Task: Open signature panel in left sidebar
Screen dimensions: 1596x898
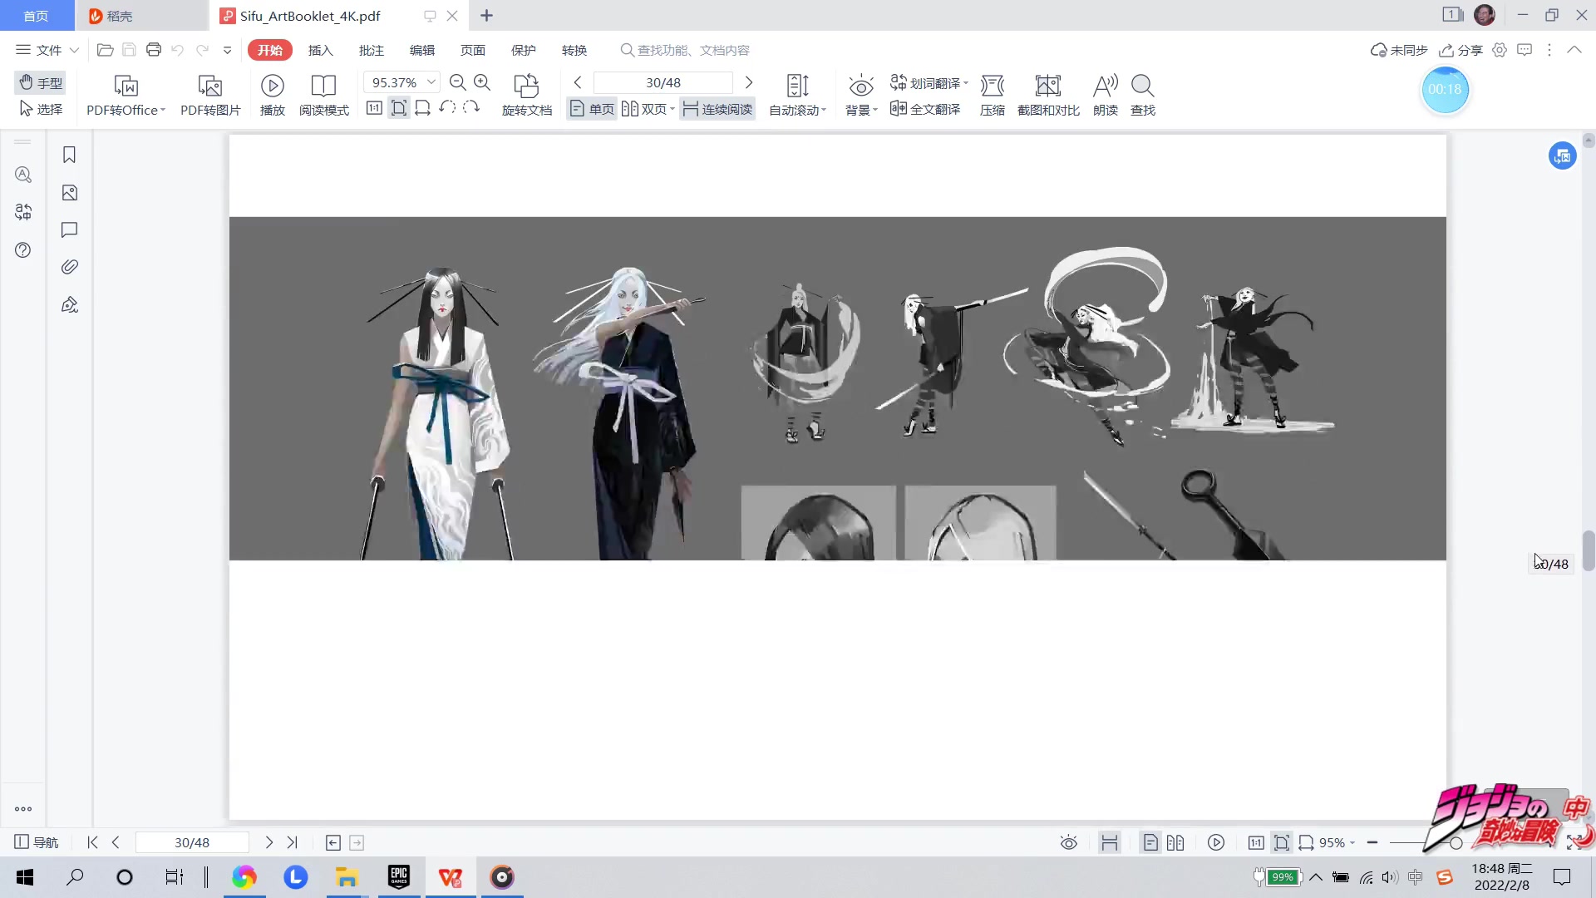Action: tap(70, 304)
